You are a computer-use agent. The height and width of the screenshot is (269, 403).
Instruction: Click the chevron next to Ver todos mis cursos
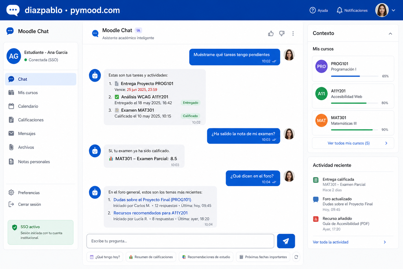click(386, 143)
